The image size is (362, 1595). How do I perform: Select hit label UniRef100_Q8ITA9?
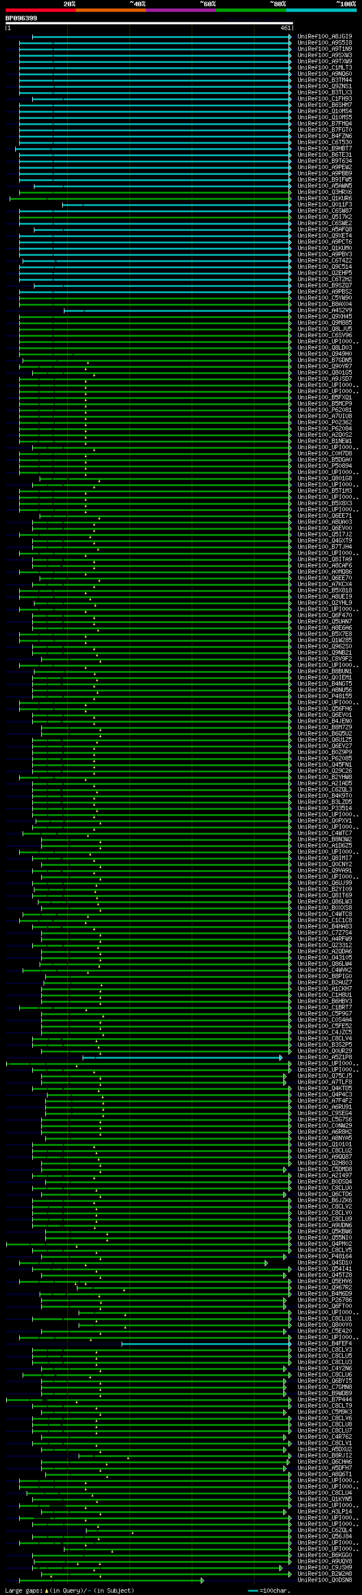(x=324, y=560)
